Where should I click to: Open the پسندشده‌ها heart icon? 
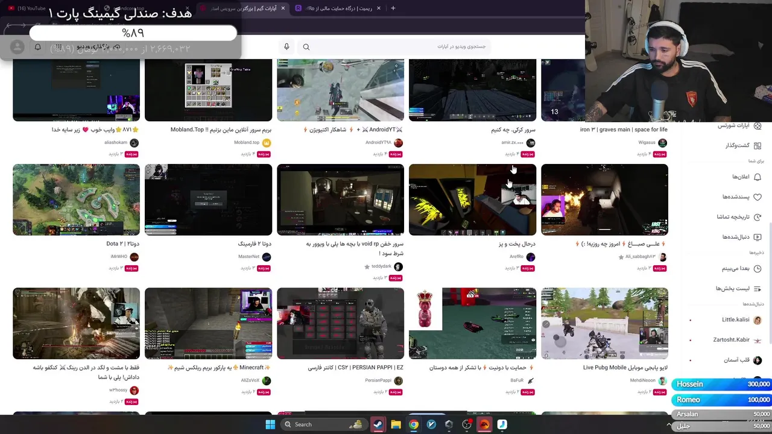[x=758, y=197]
